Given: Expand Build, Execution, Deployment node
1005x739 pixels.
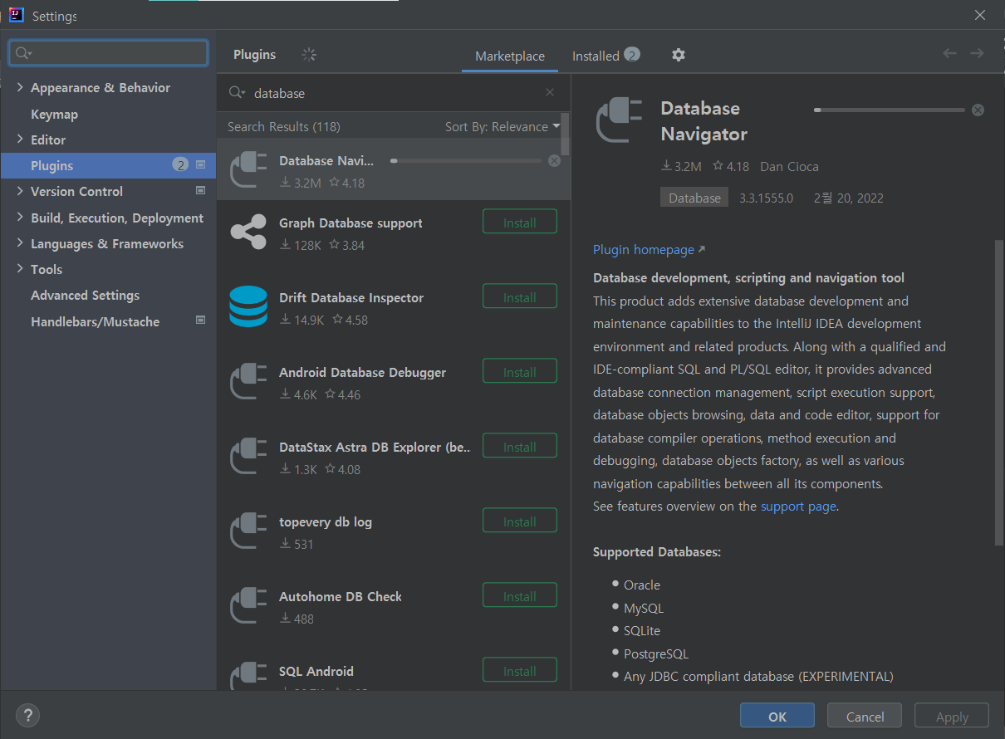Looking at the screenshot, I should [x=20, y=218].
